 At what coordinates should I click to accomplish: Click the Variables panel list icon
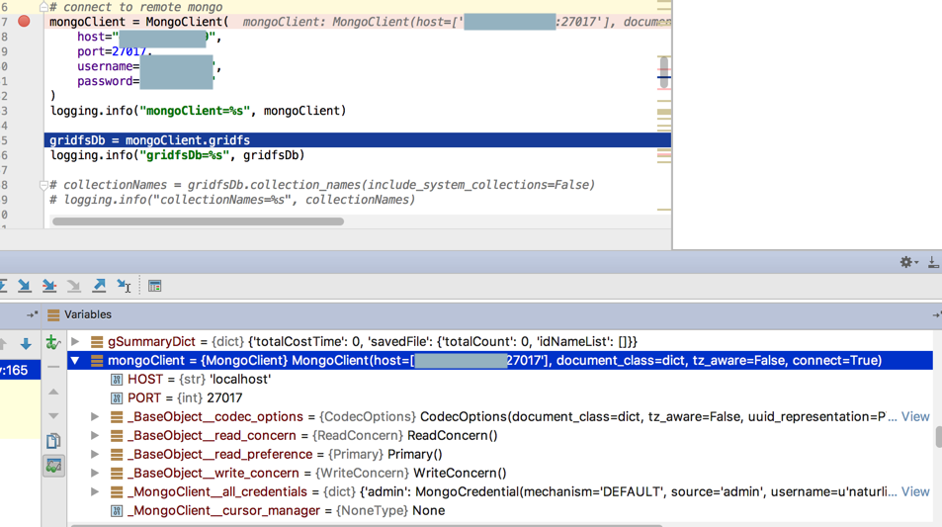pos(53,314)
